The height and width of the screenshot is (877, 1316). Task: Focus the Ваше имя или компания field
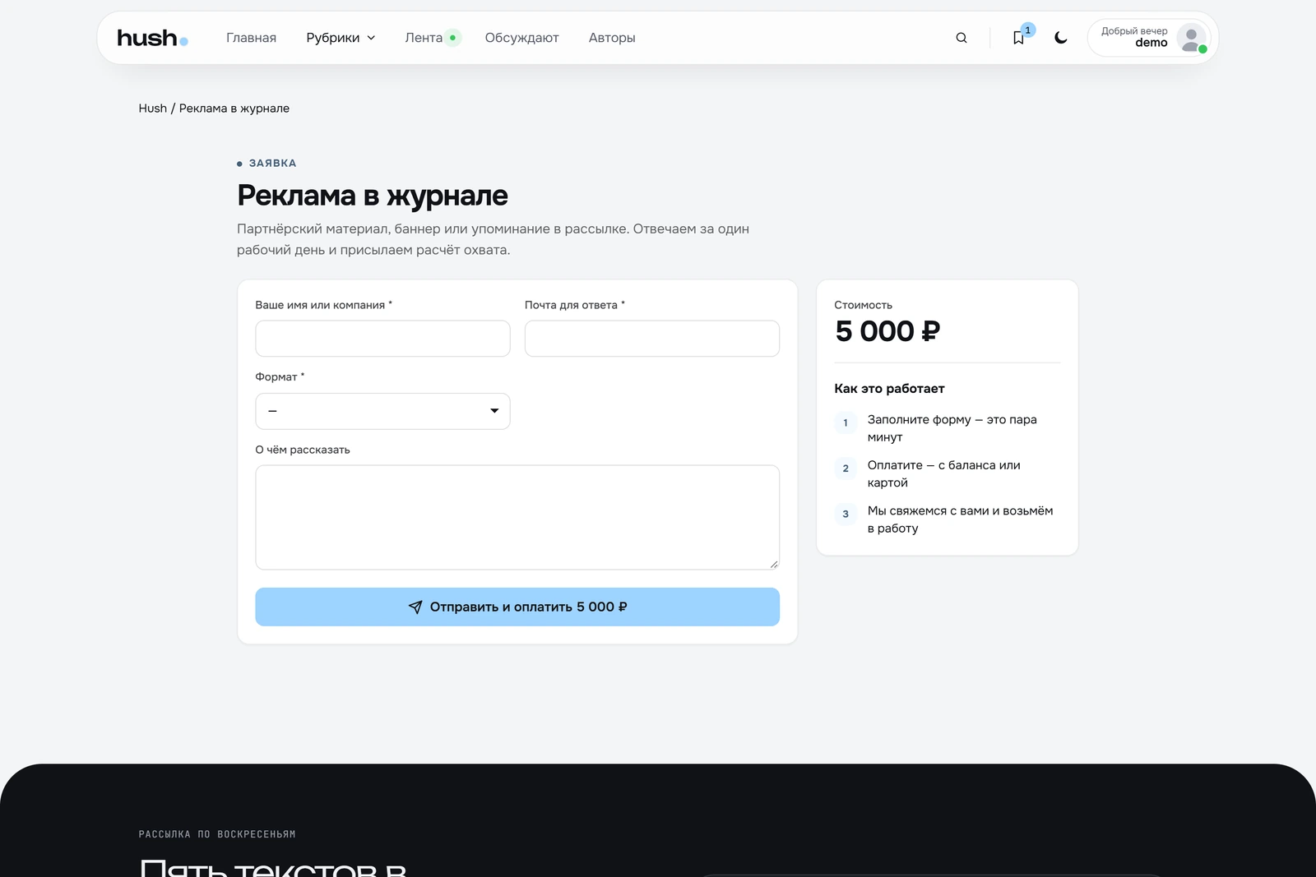tap(382, 339)
